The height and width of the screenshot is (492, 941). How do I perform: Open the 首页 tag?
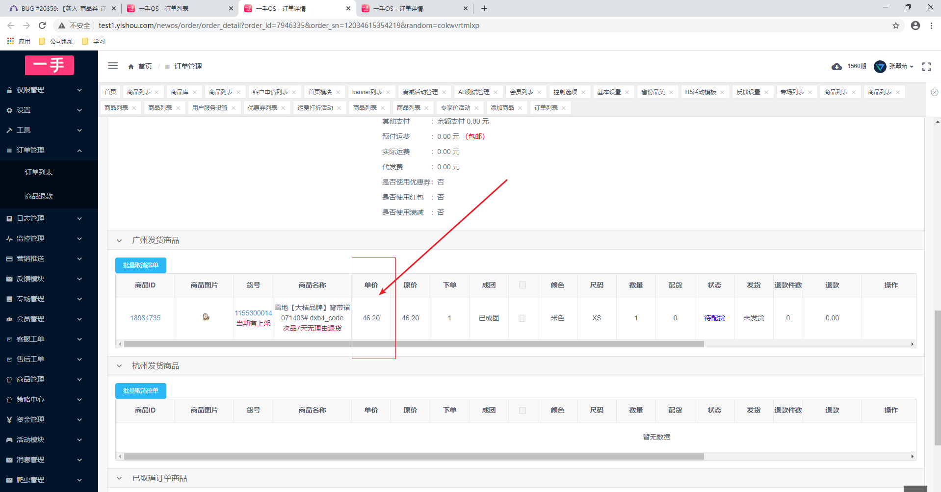point(110,92)
